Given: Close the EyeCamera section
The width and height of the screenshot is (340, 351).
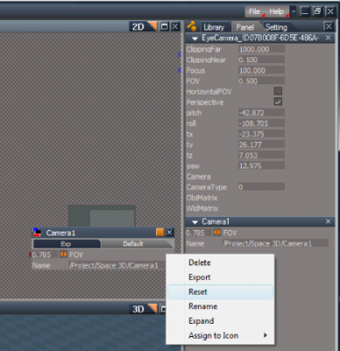Looking at the screenshot, I should click(328, 38).
